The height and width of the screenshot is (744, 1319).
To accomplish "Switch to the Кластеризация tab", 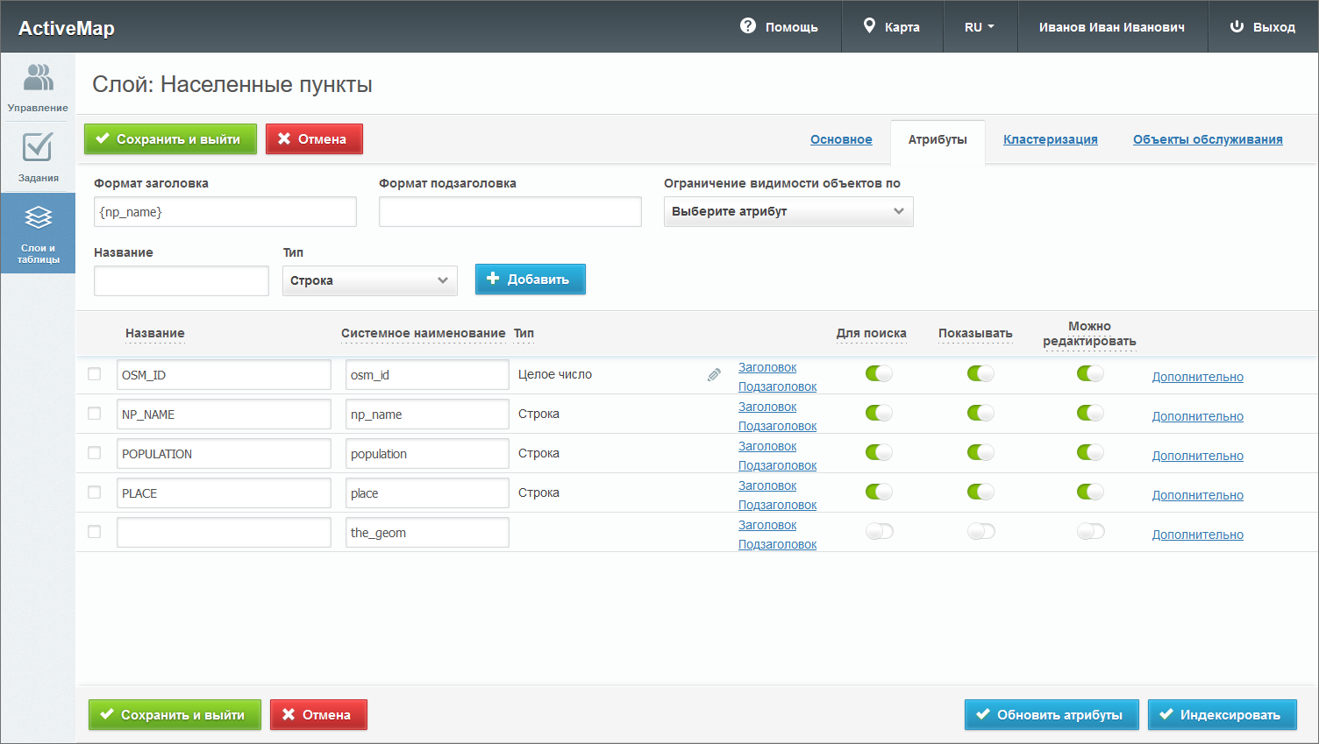I will click(x=1050, y=139).
